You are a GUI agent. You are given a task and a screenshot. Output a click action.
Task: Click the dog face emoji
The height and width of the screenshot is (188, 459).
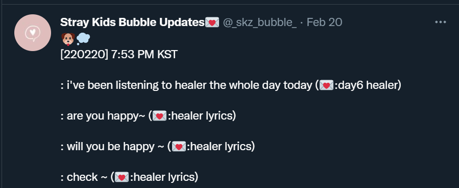pos(68,39)
